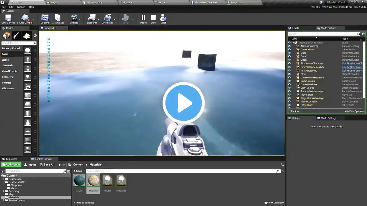Choose the Cylinder shape item in Basic
This screenshot has width=367, height=206.
pyautogui.click(x=28, y=114)
